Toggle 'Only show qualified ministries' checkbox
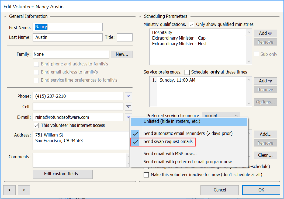Image resolution: width=284 pixels, height=199 pixels. tap(192, 25)
